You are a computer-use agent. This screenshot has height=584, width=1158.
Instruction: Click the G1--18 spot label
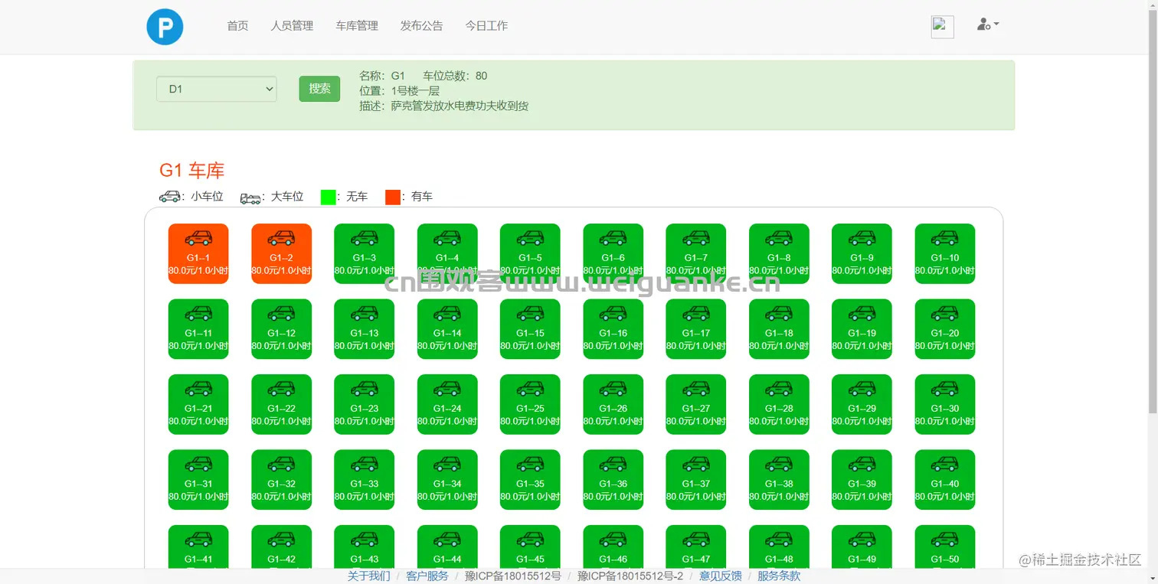coord(779,333)
